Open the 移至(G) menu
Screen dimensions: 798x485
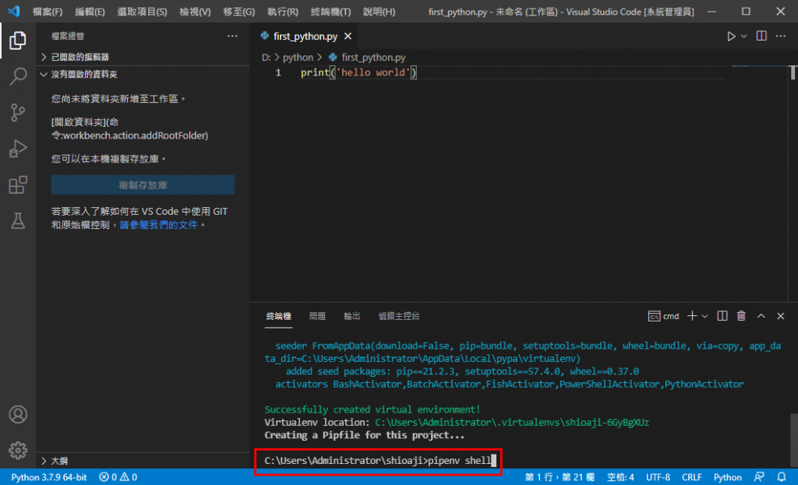click(x=238, y=12)
